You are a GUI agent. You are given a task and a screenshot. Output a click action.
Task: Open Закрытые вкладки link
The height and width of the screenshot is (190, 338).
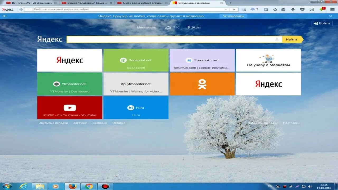[53, 123]
